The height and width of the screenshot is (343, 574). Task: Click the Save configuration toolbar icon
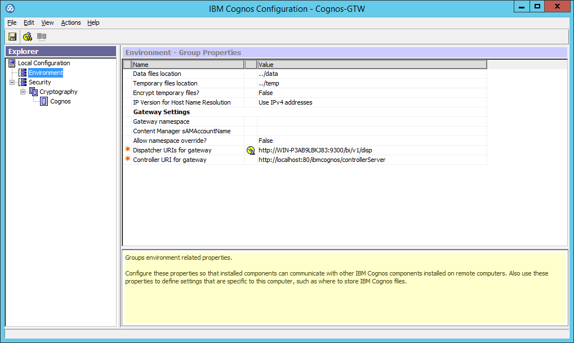pos(12,37)
